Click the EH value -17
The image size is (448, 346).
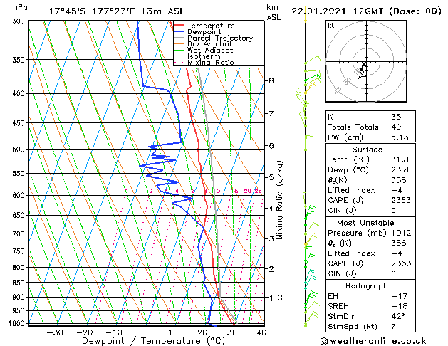pos(400,296)
